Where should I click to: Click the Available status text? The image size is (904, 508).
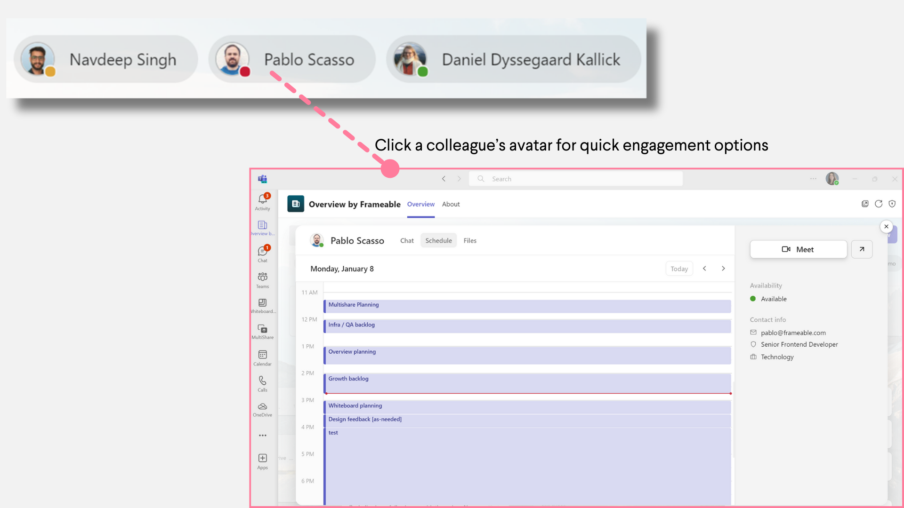[774, 299]
